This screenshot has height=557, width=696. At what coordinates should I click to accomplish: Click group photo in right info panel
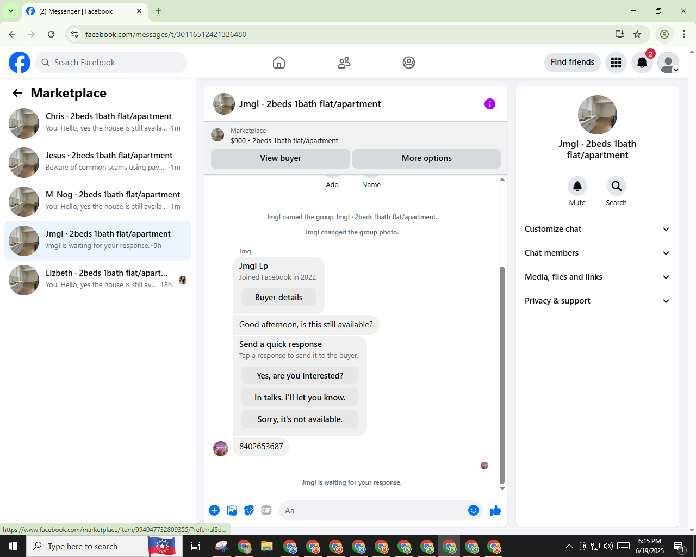pyautogui.click(x=598, y=115)
